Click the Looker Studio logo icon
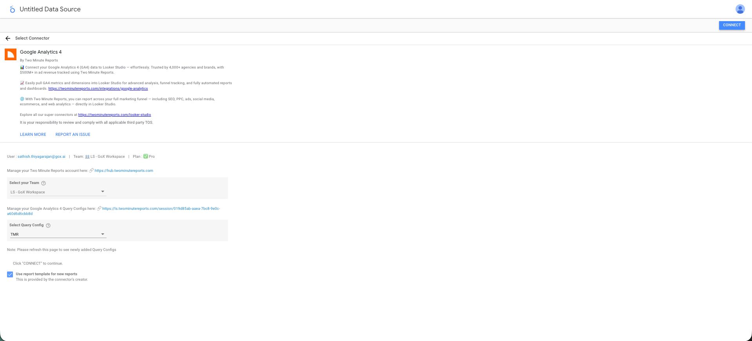 click(12, 9)
